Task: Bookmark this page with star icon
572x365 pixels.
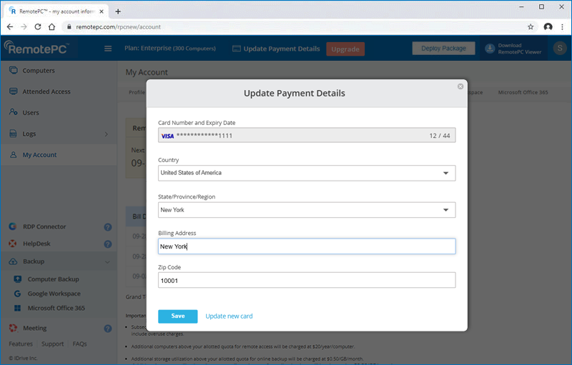Action: (531, 26)
